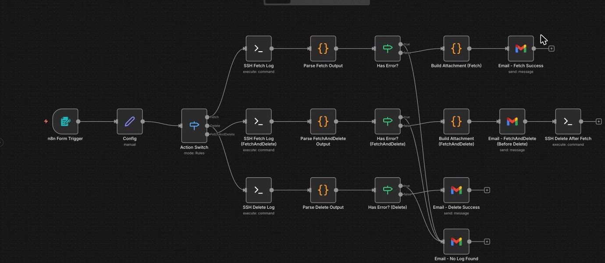The height and width of the screenshot is (263, 605).
Task: Add node after Email - Delete Success
Action: [487, 190]
